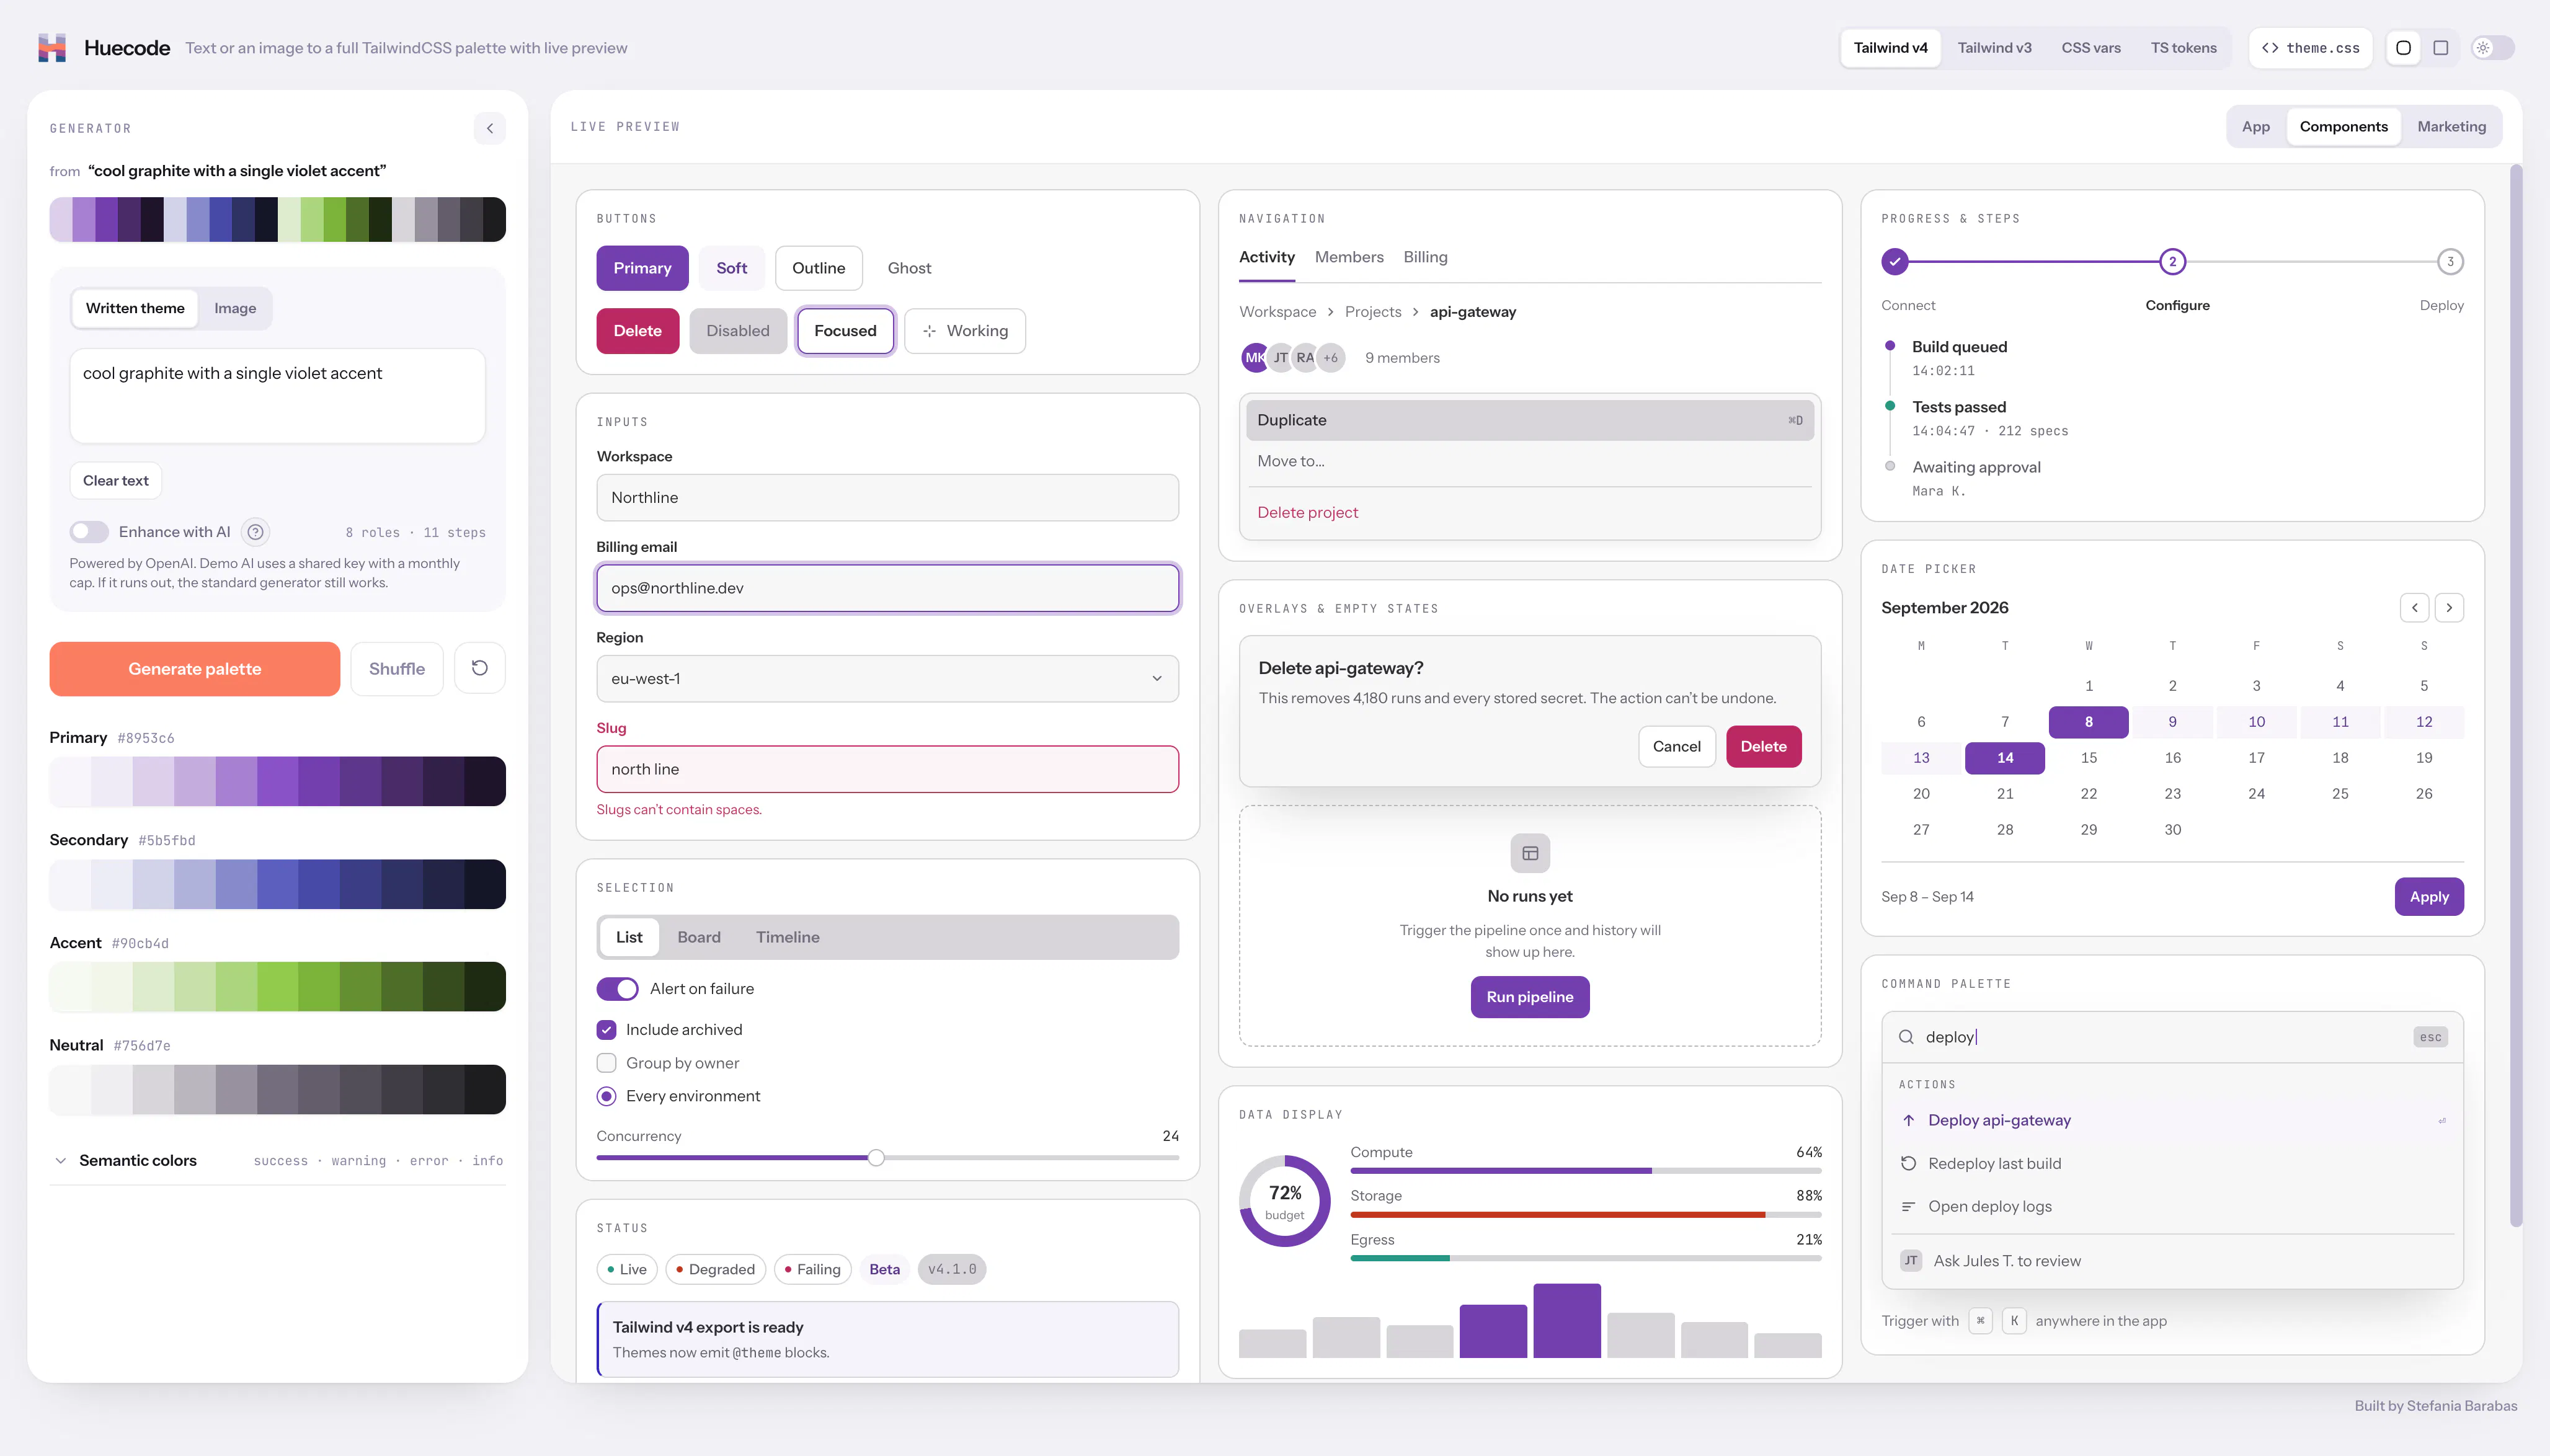Click the reset icon beside Shuffle

(480, 668)
